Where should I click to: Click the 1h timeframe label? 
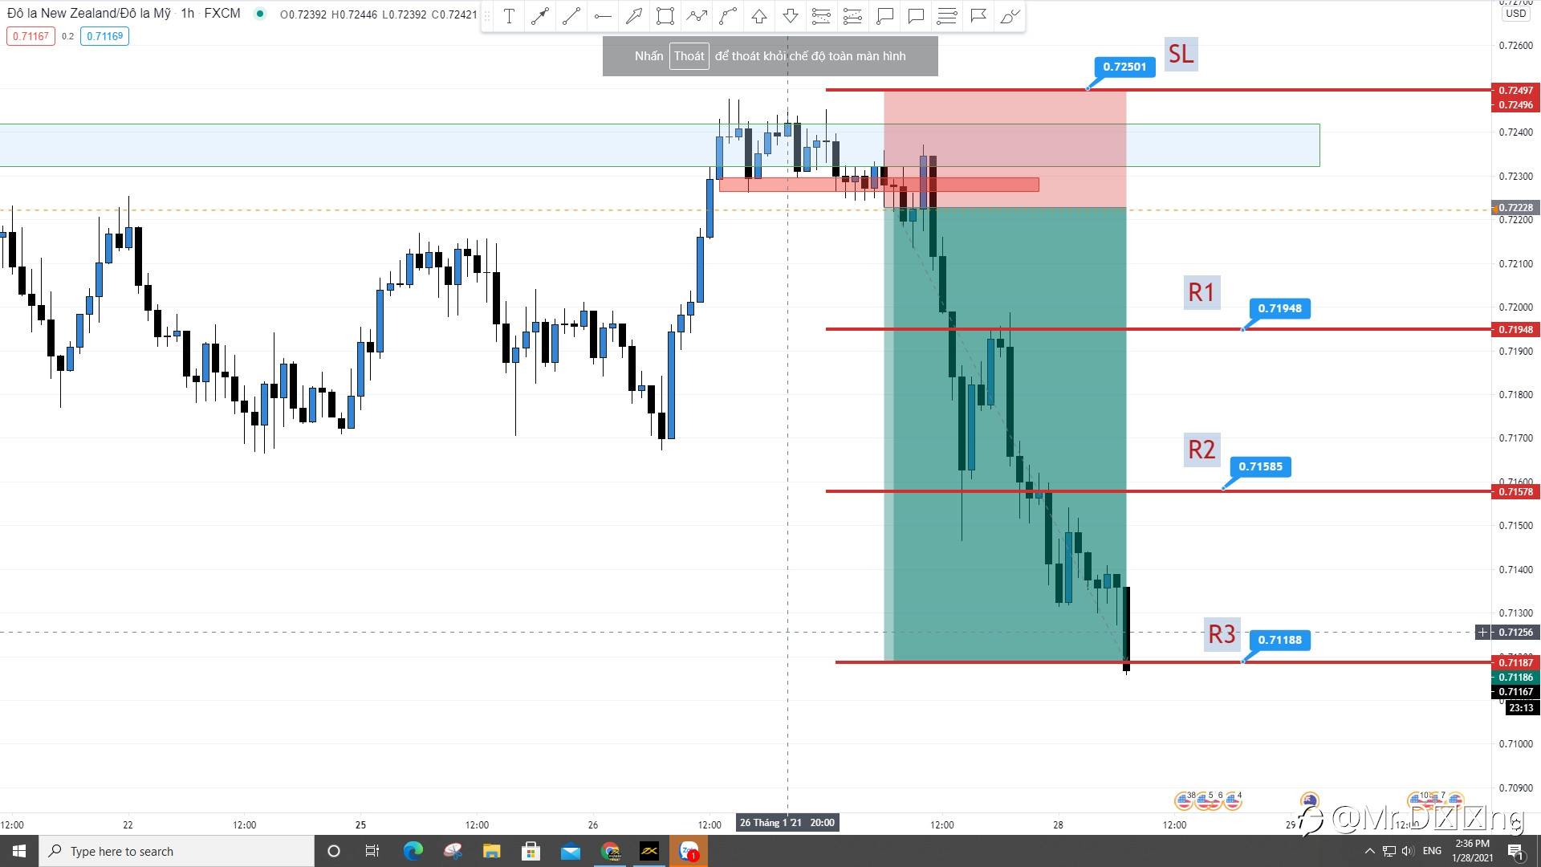point(187,14)
